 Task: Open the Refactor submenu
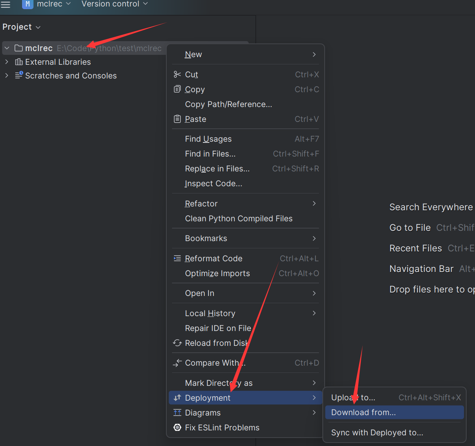point(245,204)
